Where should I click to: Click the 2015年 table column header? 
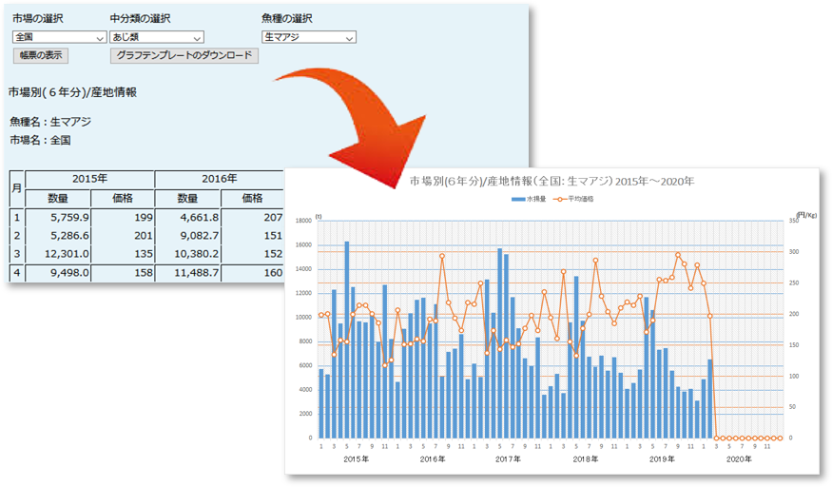[89, 179]
